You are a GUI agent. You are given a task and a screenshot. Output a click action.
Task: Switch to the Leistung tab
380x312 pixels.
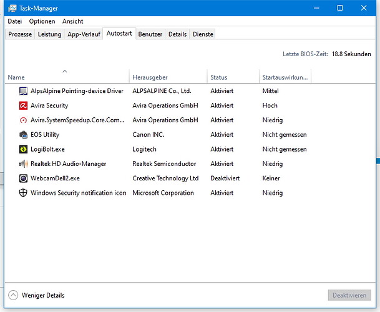(x=49, y=34)
